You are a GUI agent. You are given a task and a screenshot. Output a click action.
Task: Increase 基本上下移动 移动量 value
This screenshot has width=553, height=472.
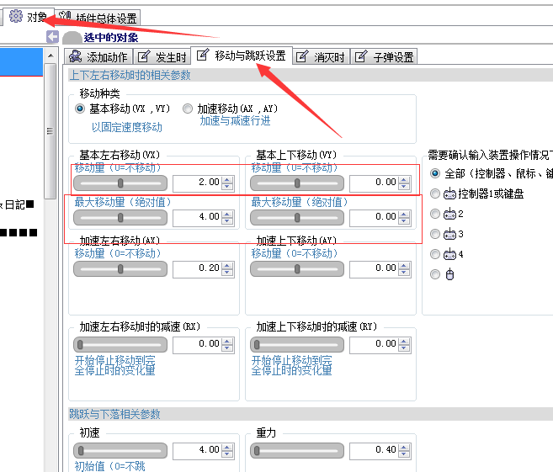click(x=404, y=179)
